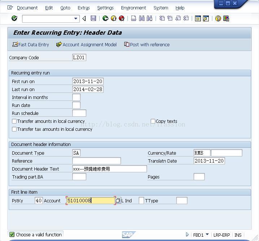Open the Environment menu
The width and height of the screenshot is (259, 241).
(133, 8)
